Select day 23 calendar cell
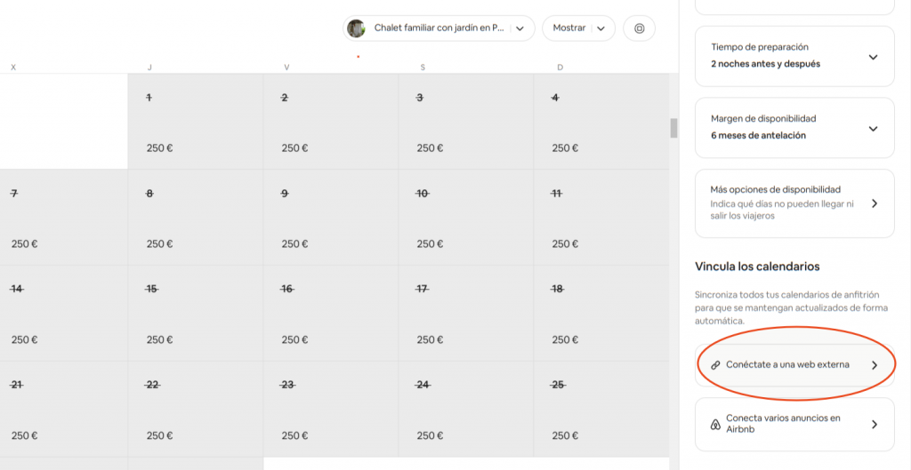 (x=330, y=409)
